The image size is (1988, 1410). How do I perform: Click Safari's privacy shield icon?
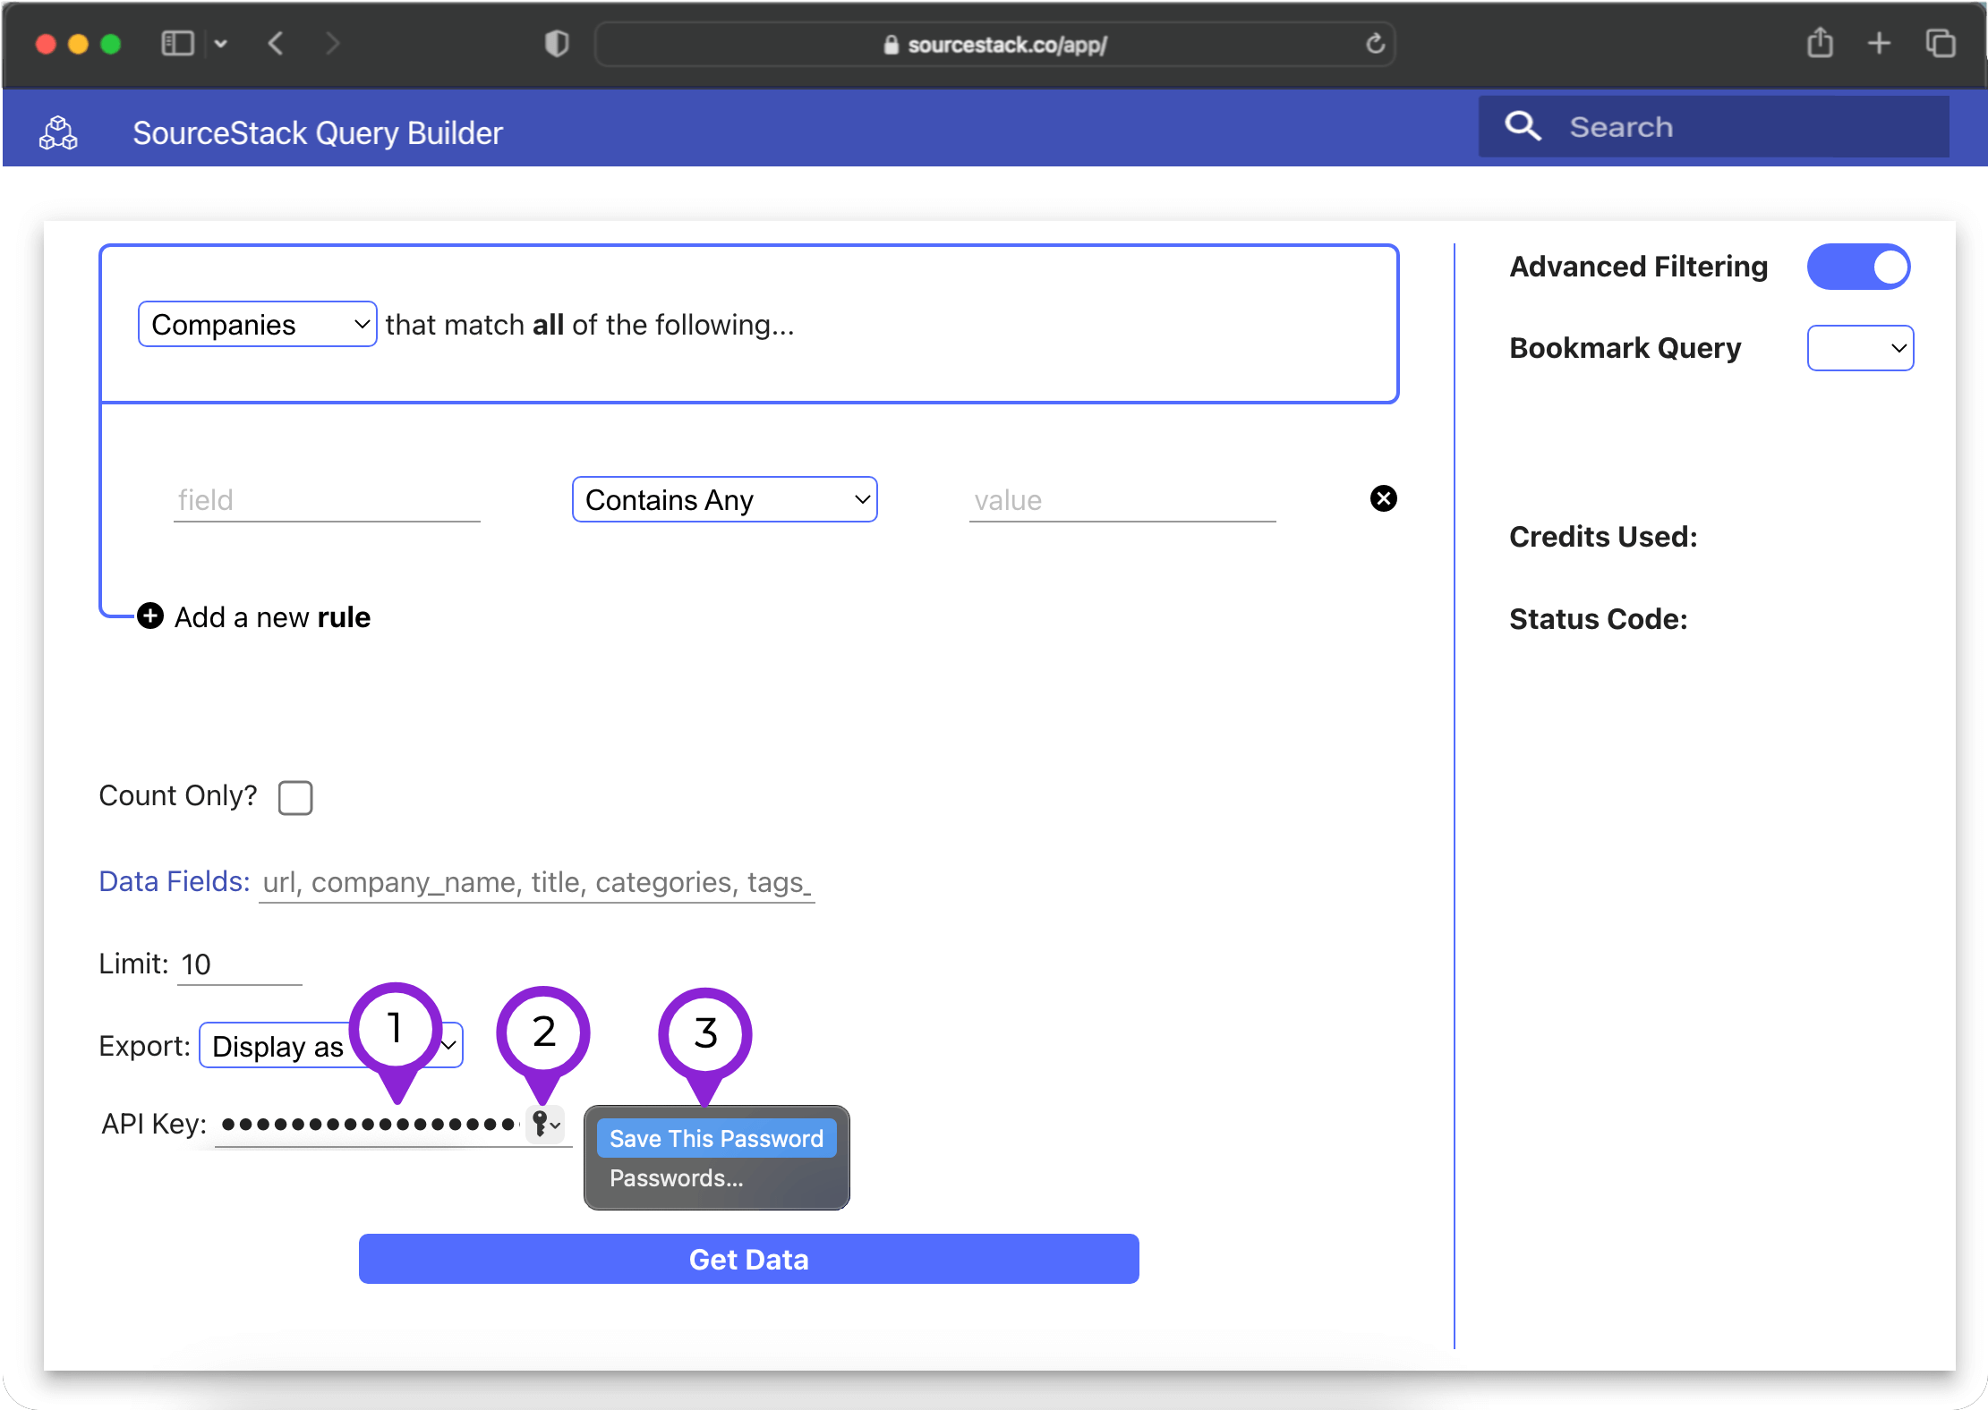557,44
